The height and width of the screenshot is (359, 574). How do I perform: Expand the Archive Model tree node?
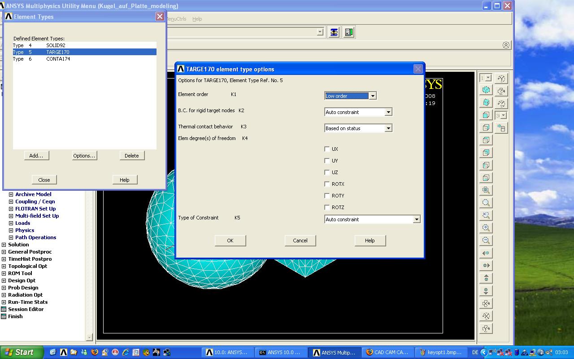(11, 194)
